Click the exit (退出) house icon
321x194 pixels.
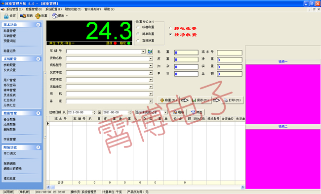[x=55, y=16]
